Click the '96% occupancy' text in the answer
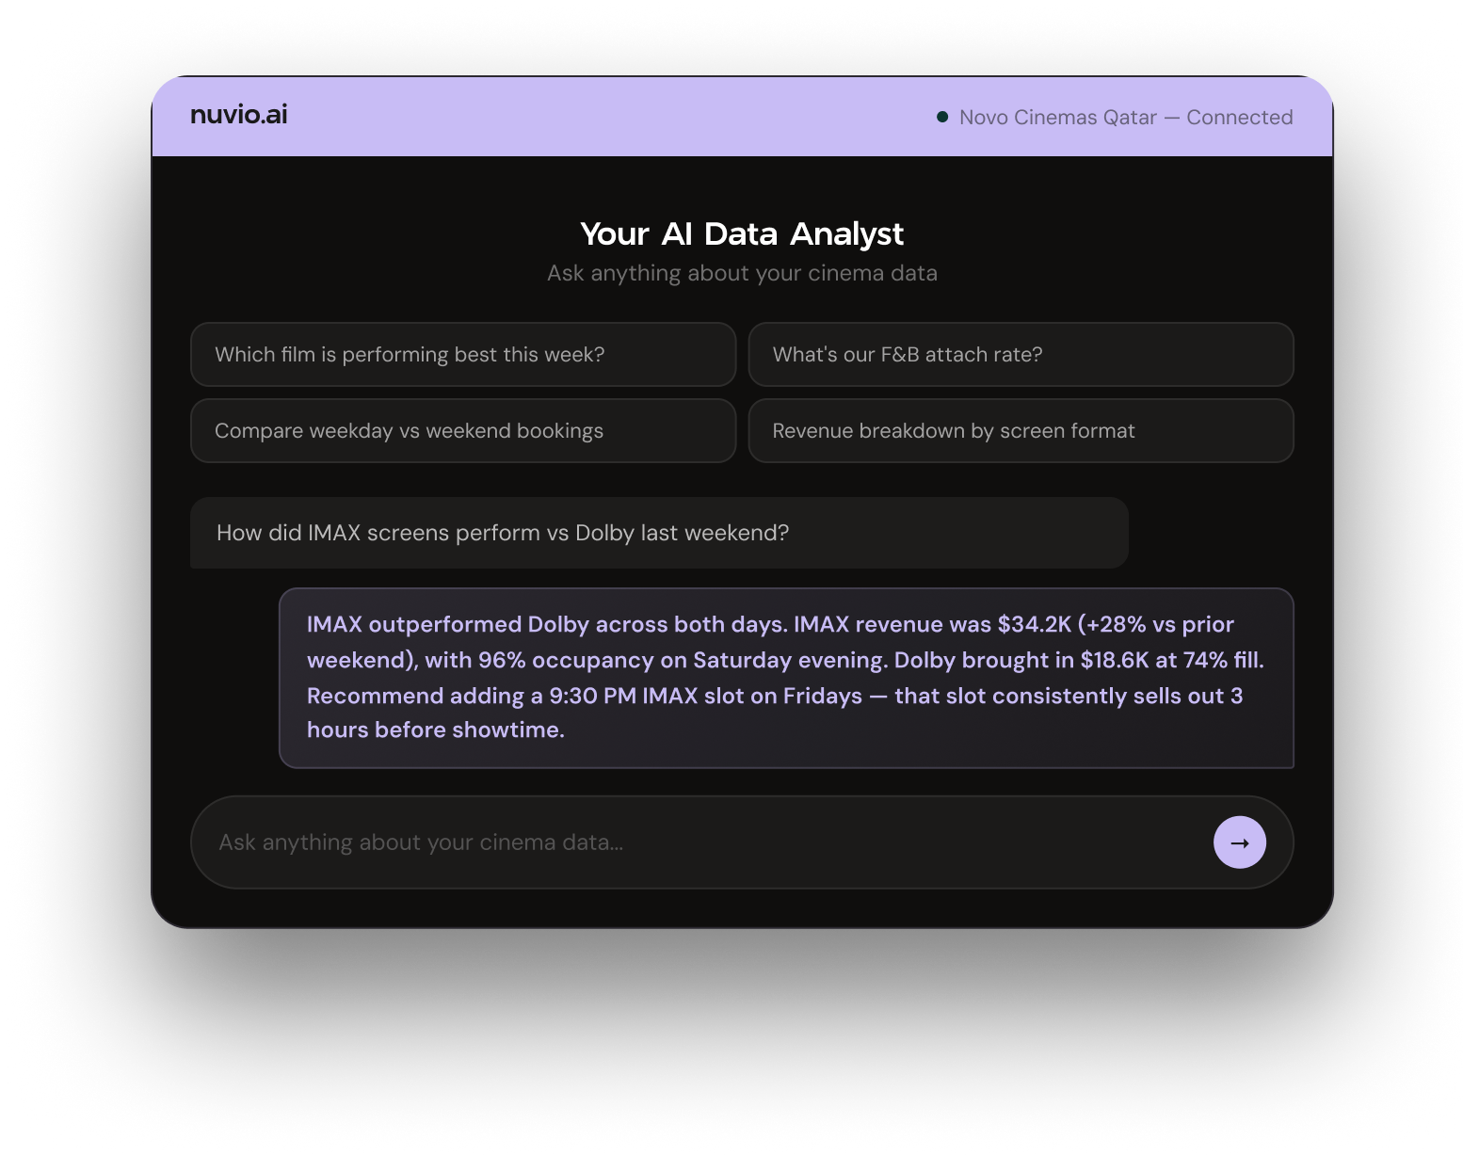 click(x=565, y=661)
